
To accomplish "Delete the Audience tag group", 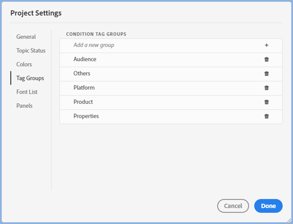I will pyautogui.click(x=266, y=60).
